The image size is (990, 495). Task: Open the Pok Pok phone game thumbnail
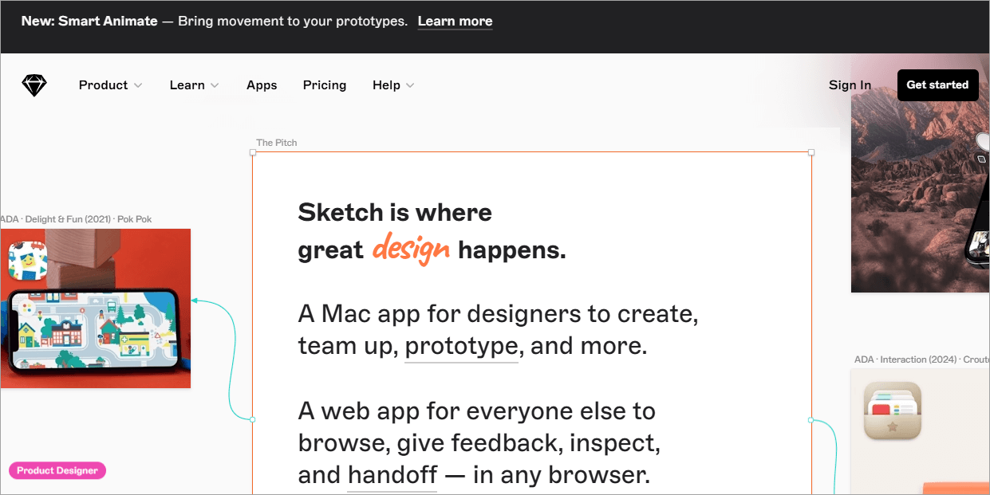tap(94, 331)
